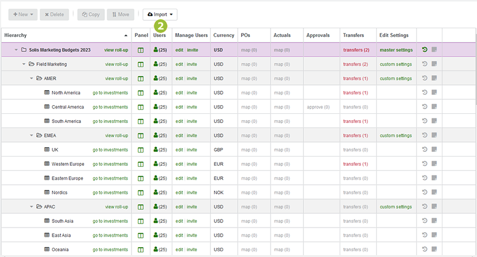The height and width of the screenshot is (257, 477).
Task: Open custom settings for the APAC row
Action: pyautogui.click(x=396, y=207)
